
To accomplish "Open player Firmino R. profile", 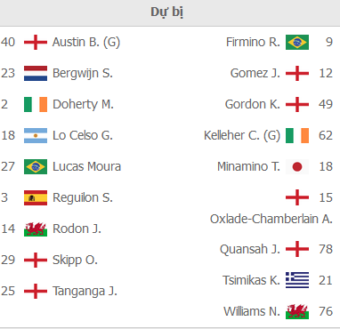I will click(253, 42).
